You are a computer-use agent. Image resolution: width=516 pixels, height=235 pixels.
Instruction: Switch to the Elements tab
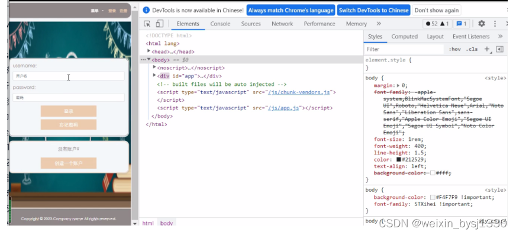coord(188,24)
